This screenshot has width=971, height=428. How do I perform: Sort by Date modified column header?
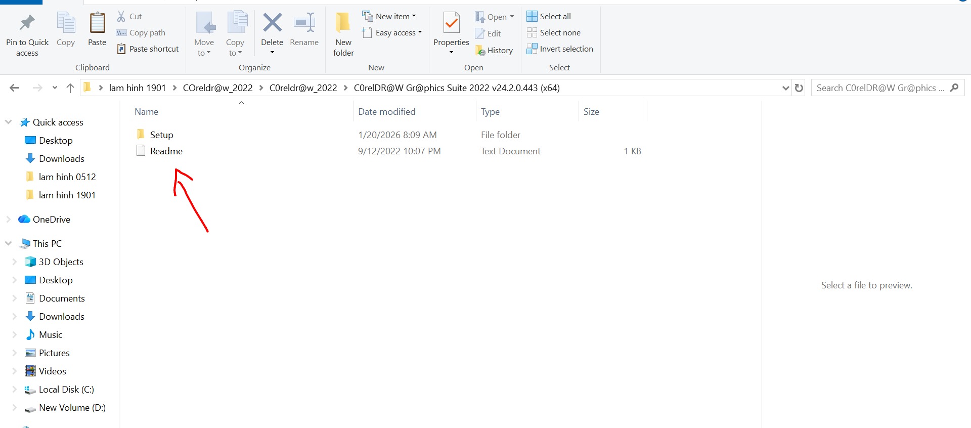(x=387, y=112)
